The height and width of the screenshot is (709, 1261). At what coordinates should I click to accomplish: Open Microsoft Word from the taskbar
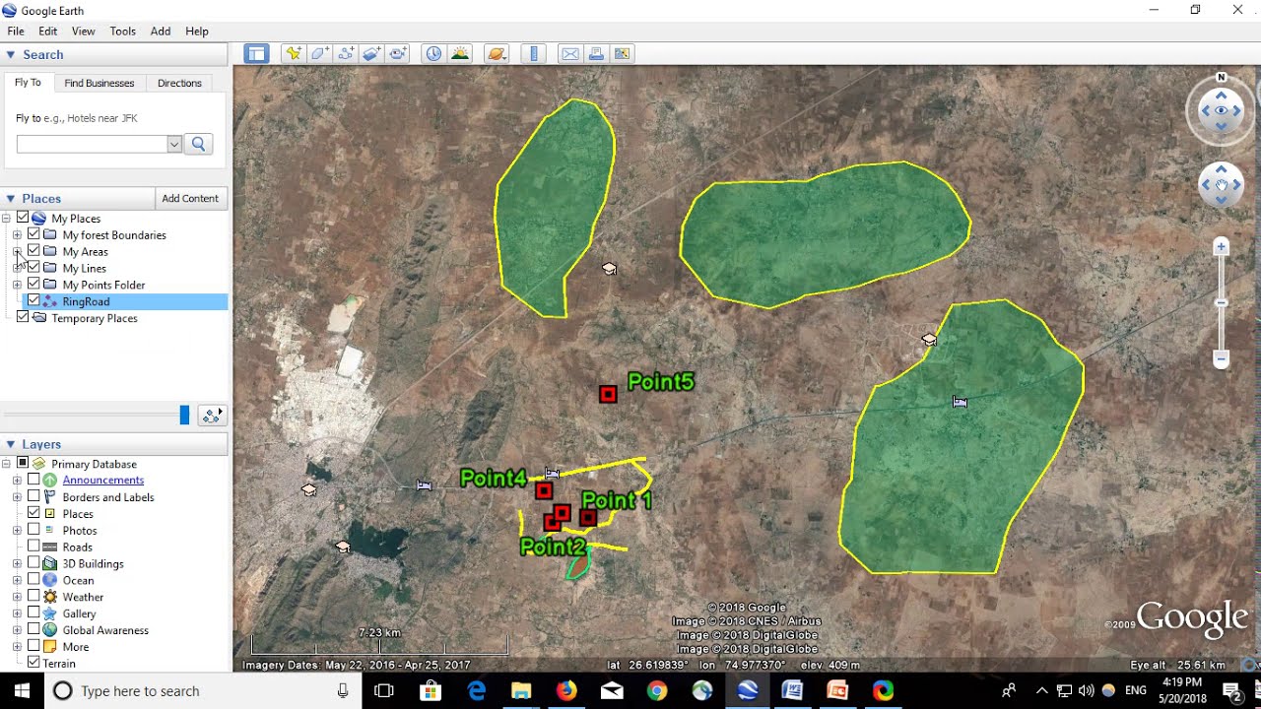[x=792, y=690]
